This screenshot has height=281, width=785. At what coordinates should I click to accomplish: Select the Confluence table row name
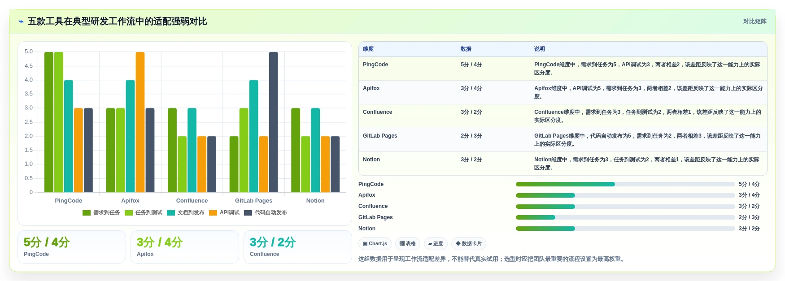tap(378, 112)
